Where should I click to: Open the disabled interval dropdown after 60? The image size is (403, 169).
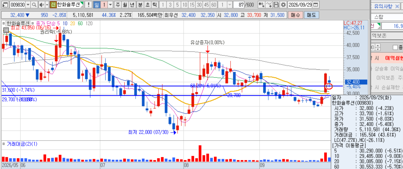(230, 5)
